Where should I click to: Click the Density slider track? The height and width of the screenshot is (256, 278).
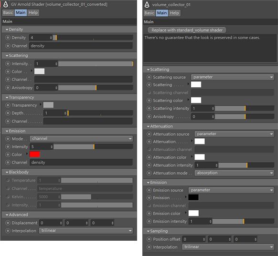[93, 38]
